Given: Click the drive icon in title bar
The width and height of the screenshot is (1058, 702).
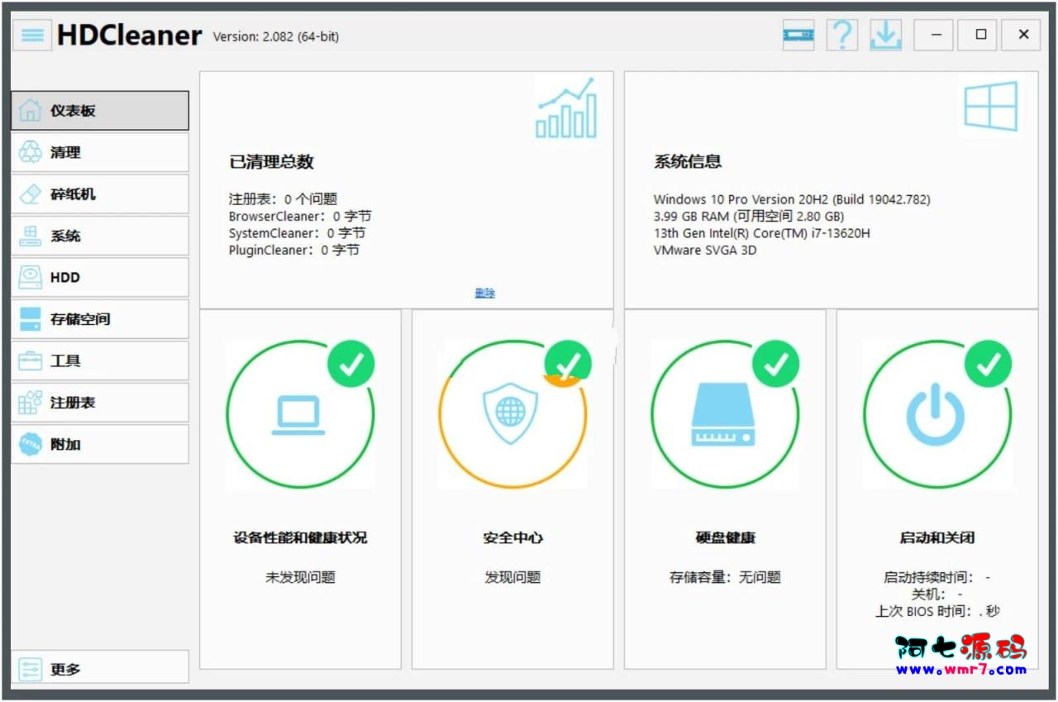Looking at the screenshot, I should (x=798, y=35).
